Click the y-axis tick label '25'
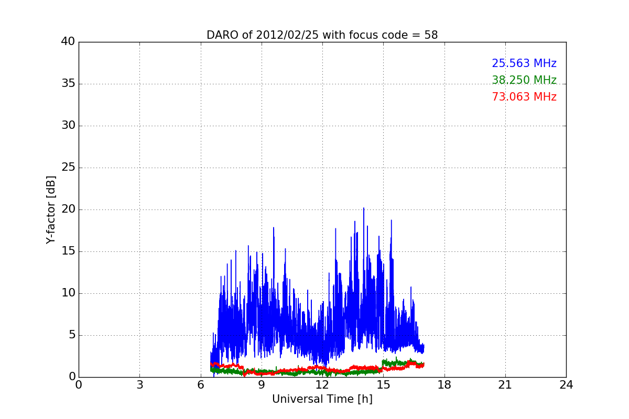Viewport: 629px width, 419px height. (68, 168)
